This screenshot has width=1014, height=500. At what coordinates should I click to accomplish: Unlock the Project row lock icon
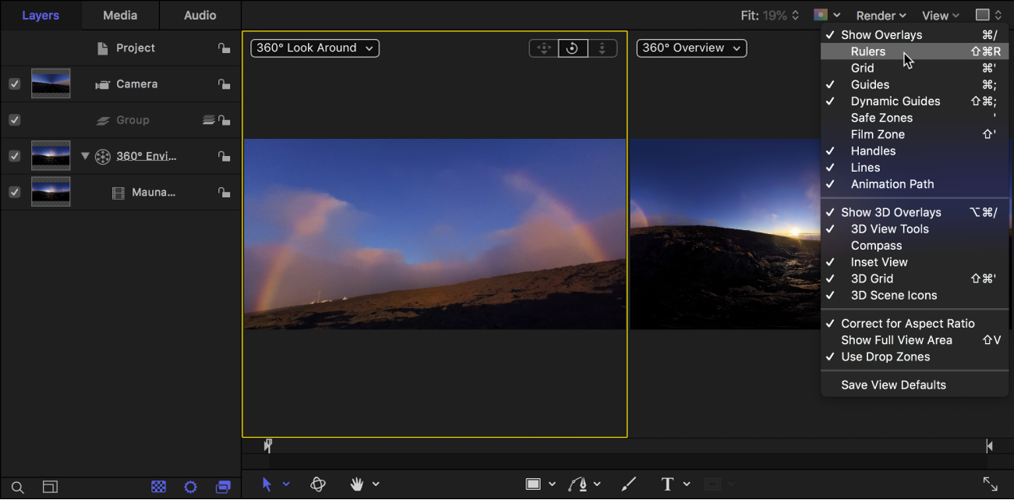click(x=224, y=48)
